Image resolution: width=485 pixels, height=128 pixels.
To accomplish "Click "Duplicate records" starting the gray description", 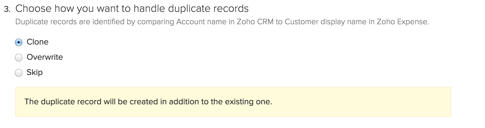I will coord(46,22).
